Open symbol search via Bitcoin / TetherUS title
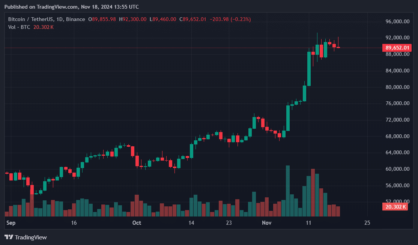This screenshot has width=418, height=245. pyautogui.click(x=30, y=19)
